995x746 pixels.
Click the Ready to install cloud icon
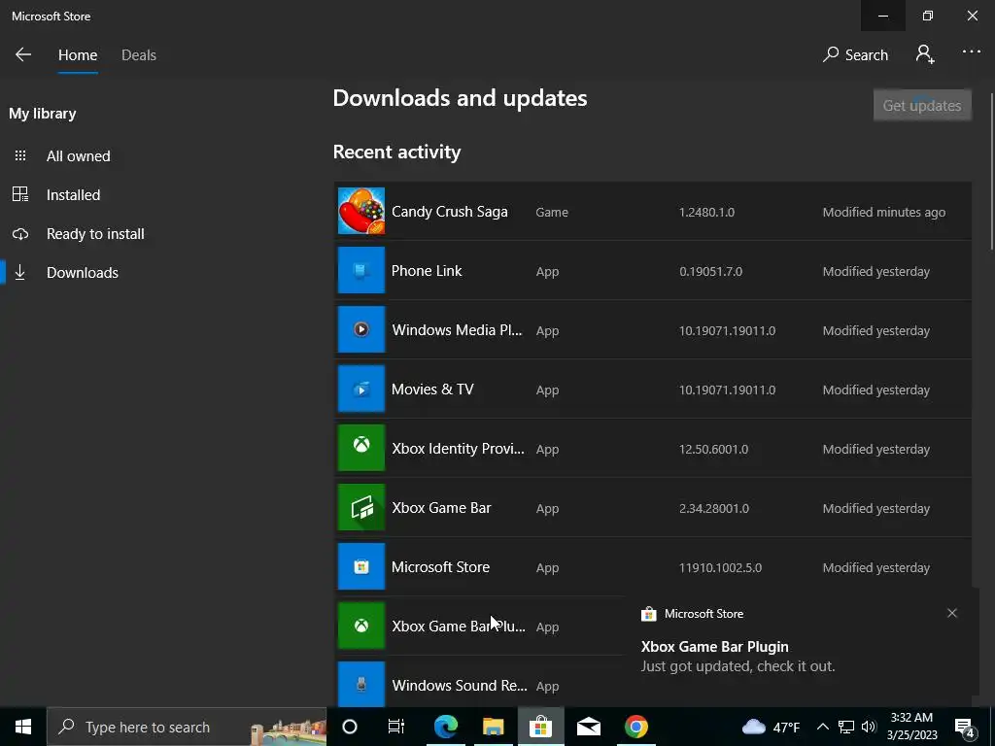coord(20,234)
